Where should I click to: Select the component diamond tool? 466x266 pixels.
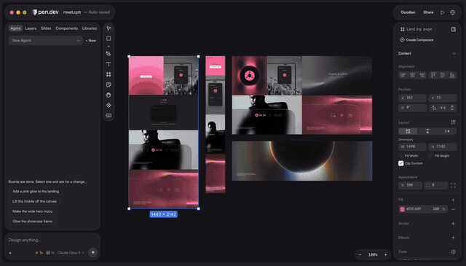(108, 105)
